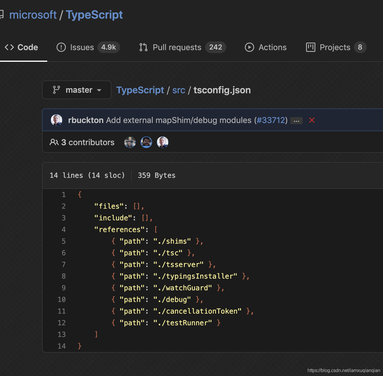Open pull request #33712 link
The width and height of the screenshot is (383, 376).
[270, 120]
